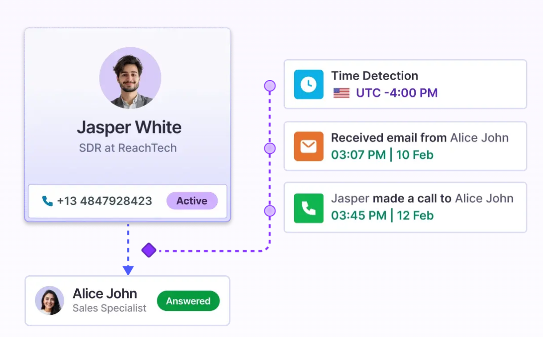Open Alice John's avatar photo
The height and width of the screenshot is (337, 543).
[x=49, y=301]
